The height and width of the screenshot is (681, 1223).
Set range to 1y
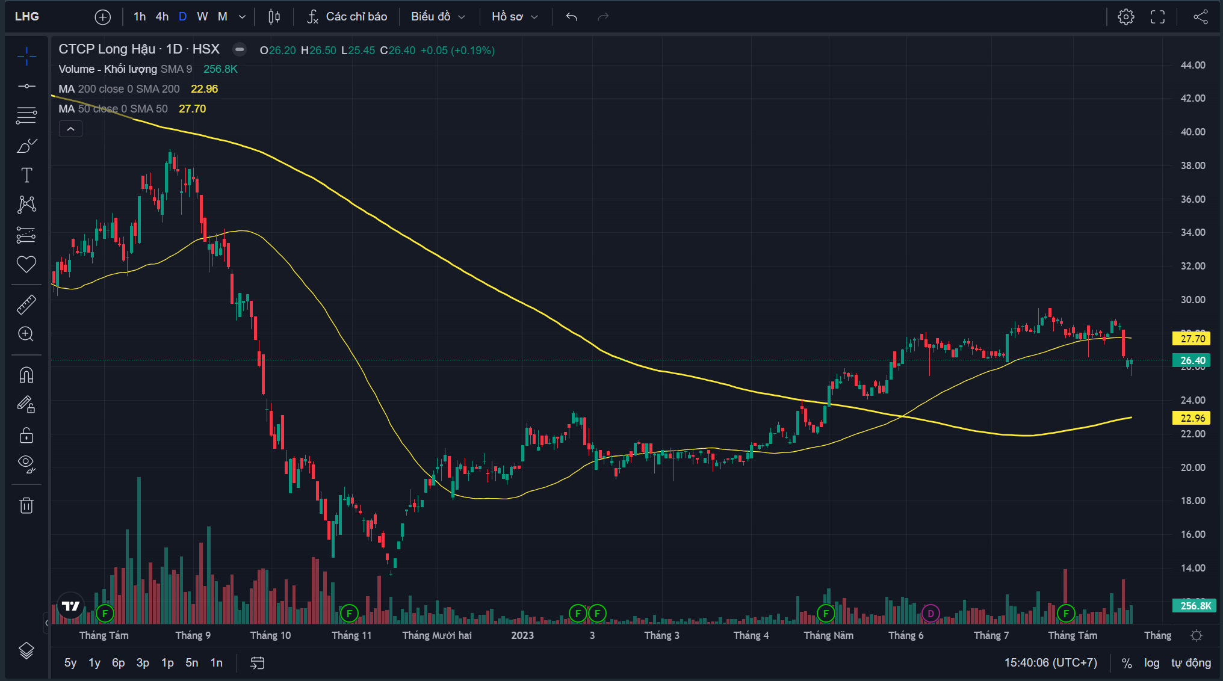[x=94, y=663]
